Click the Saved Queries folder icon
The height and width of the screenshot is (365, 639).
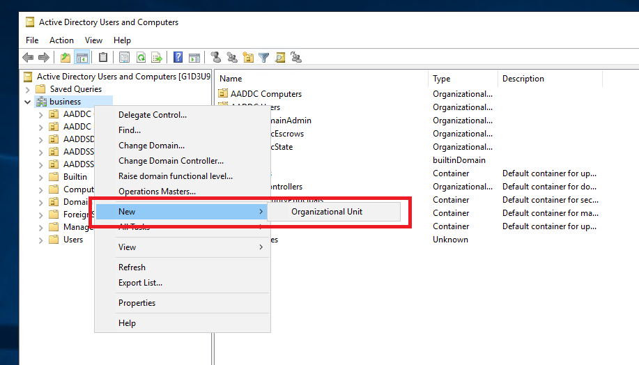(40, 88)
